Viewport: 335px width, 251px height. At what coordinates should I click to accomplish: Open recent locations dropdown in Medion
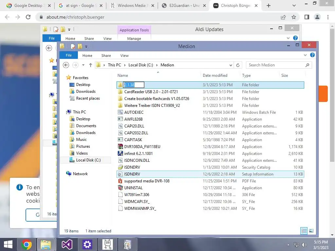coord(83,65)
